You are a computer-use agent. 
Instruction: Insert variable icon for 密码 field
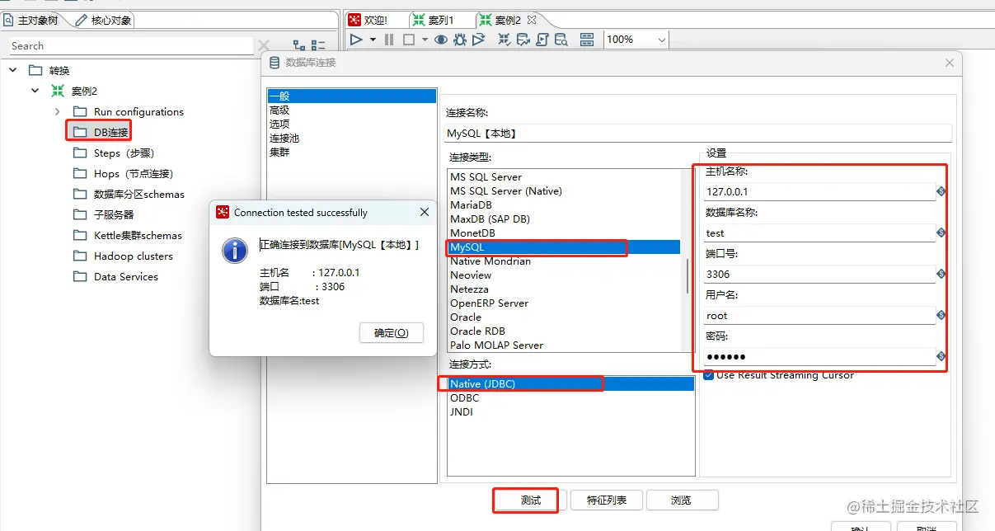941,356
